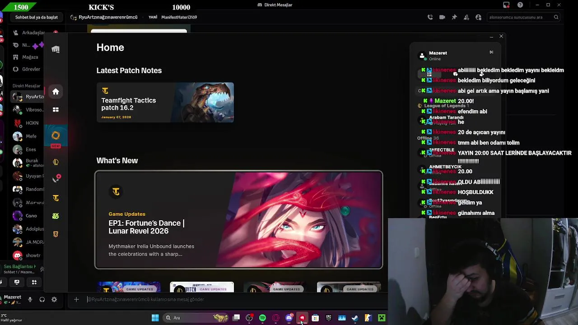The height and width of the screenshot is (325, 578).
Task: Search in the Discord conversation search box
Action: pyautogui.click(x=523, y=17)
